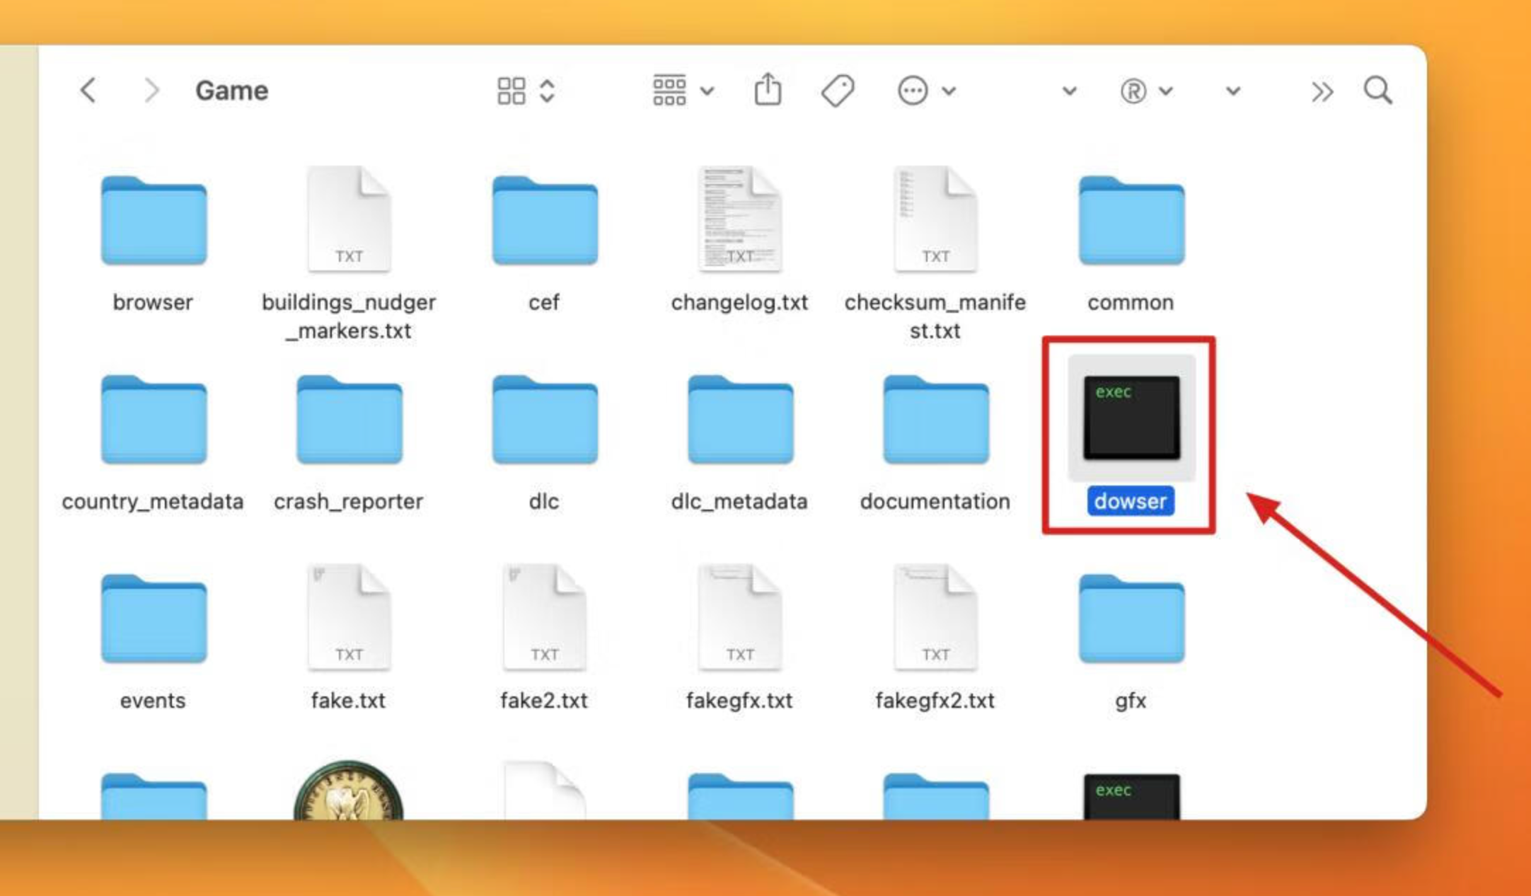Click the back navigation arrow
The image size is (1531, 896).
tap(88, 91)
